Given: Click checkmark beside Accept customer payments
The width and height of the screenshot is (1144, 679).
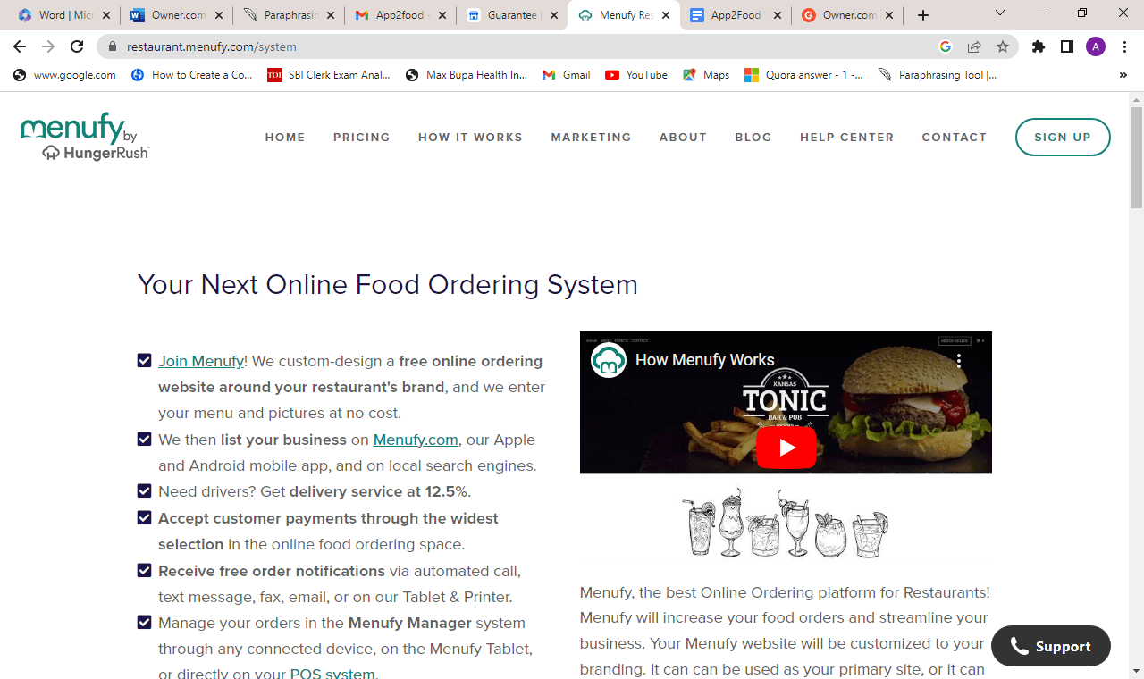Looking at the screenshot, I should click(144, 518).
